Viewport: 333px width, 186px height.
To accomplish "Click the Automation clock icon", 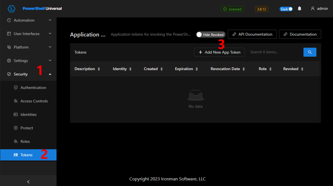I will pos(9,20).
